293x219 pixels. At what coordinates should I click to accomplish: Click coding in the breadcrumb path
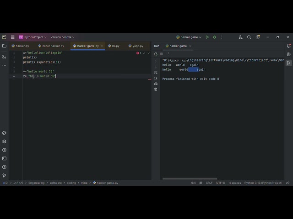coord(71,183)
